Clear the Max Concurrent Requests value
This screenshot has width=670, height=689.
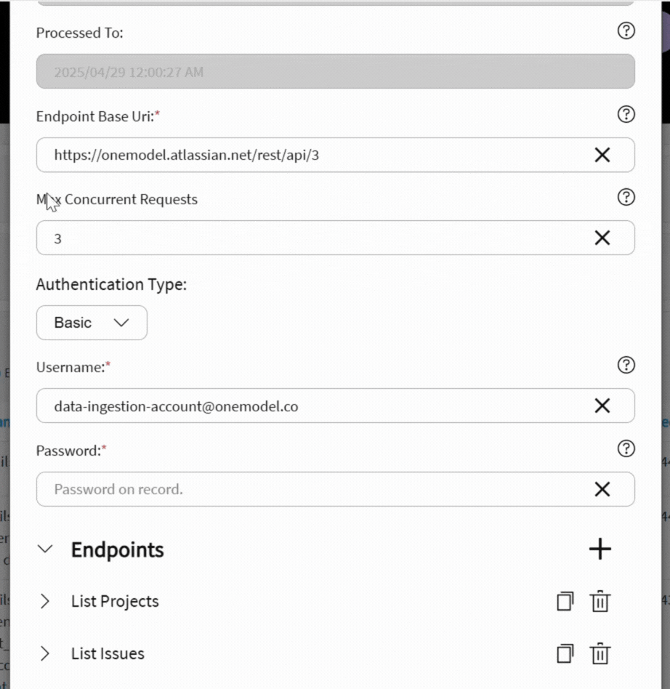(x=602, y=238)
